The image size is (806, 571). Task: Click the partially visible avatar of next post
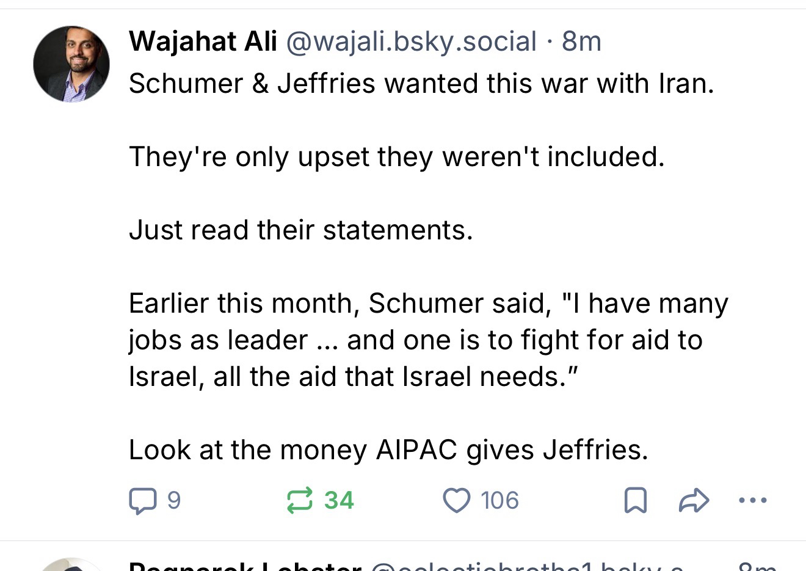click(x=71, y=566)
